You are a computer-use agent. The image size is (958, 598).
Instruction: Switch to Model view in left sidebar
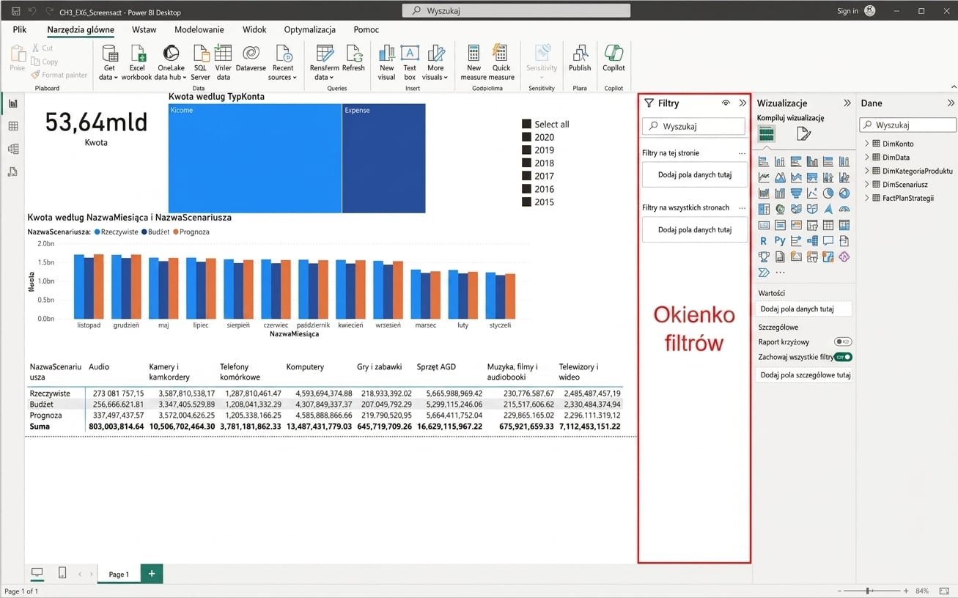[12, 149]
